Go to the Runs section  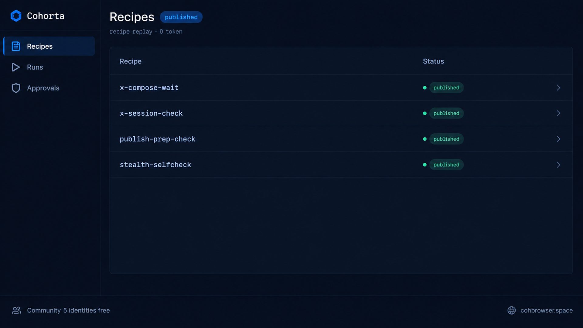tap(49, 67)
